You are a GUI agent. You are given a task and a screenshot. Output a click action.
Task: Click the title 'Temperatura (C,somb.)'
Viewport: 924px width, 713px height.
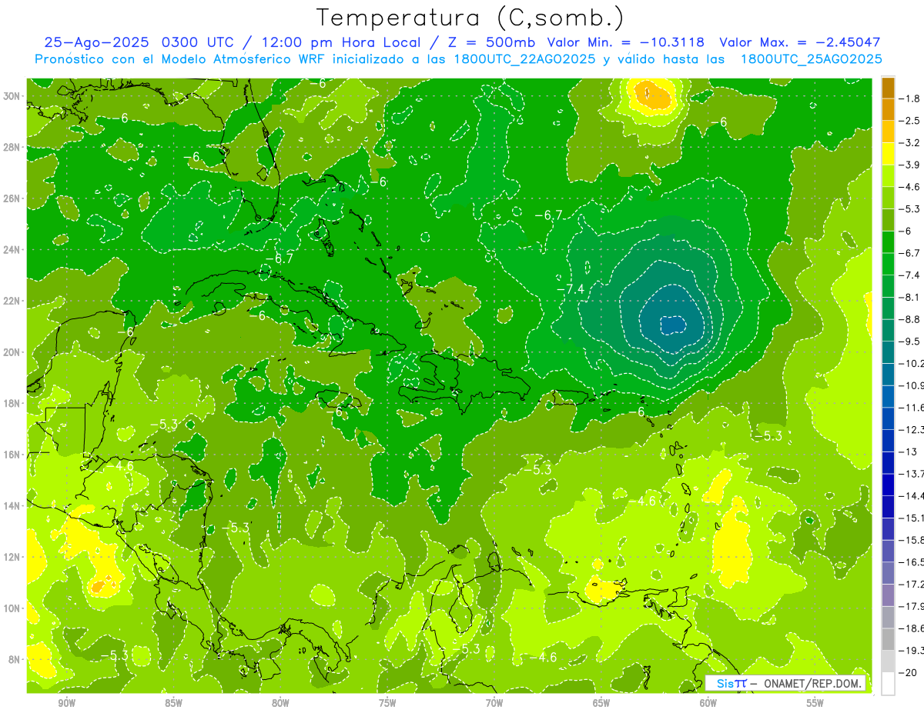[470, 18]
